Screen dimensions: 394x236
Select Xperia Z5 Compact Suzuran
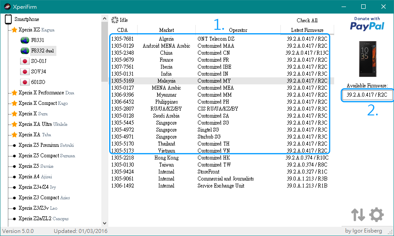tap(47, 156)
